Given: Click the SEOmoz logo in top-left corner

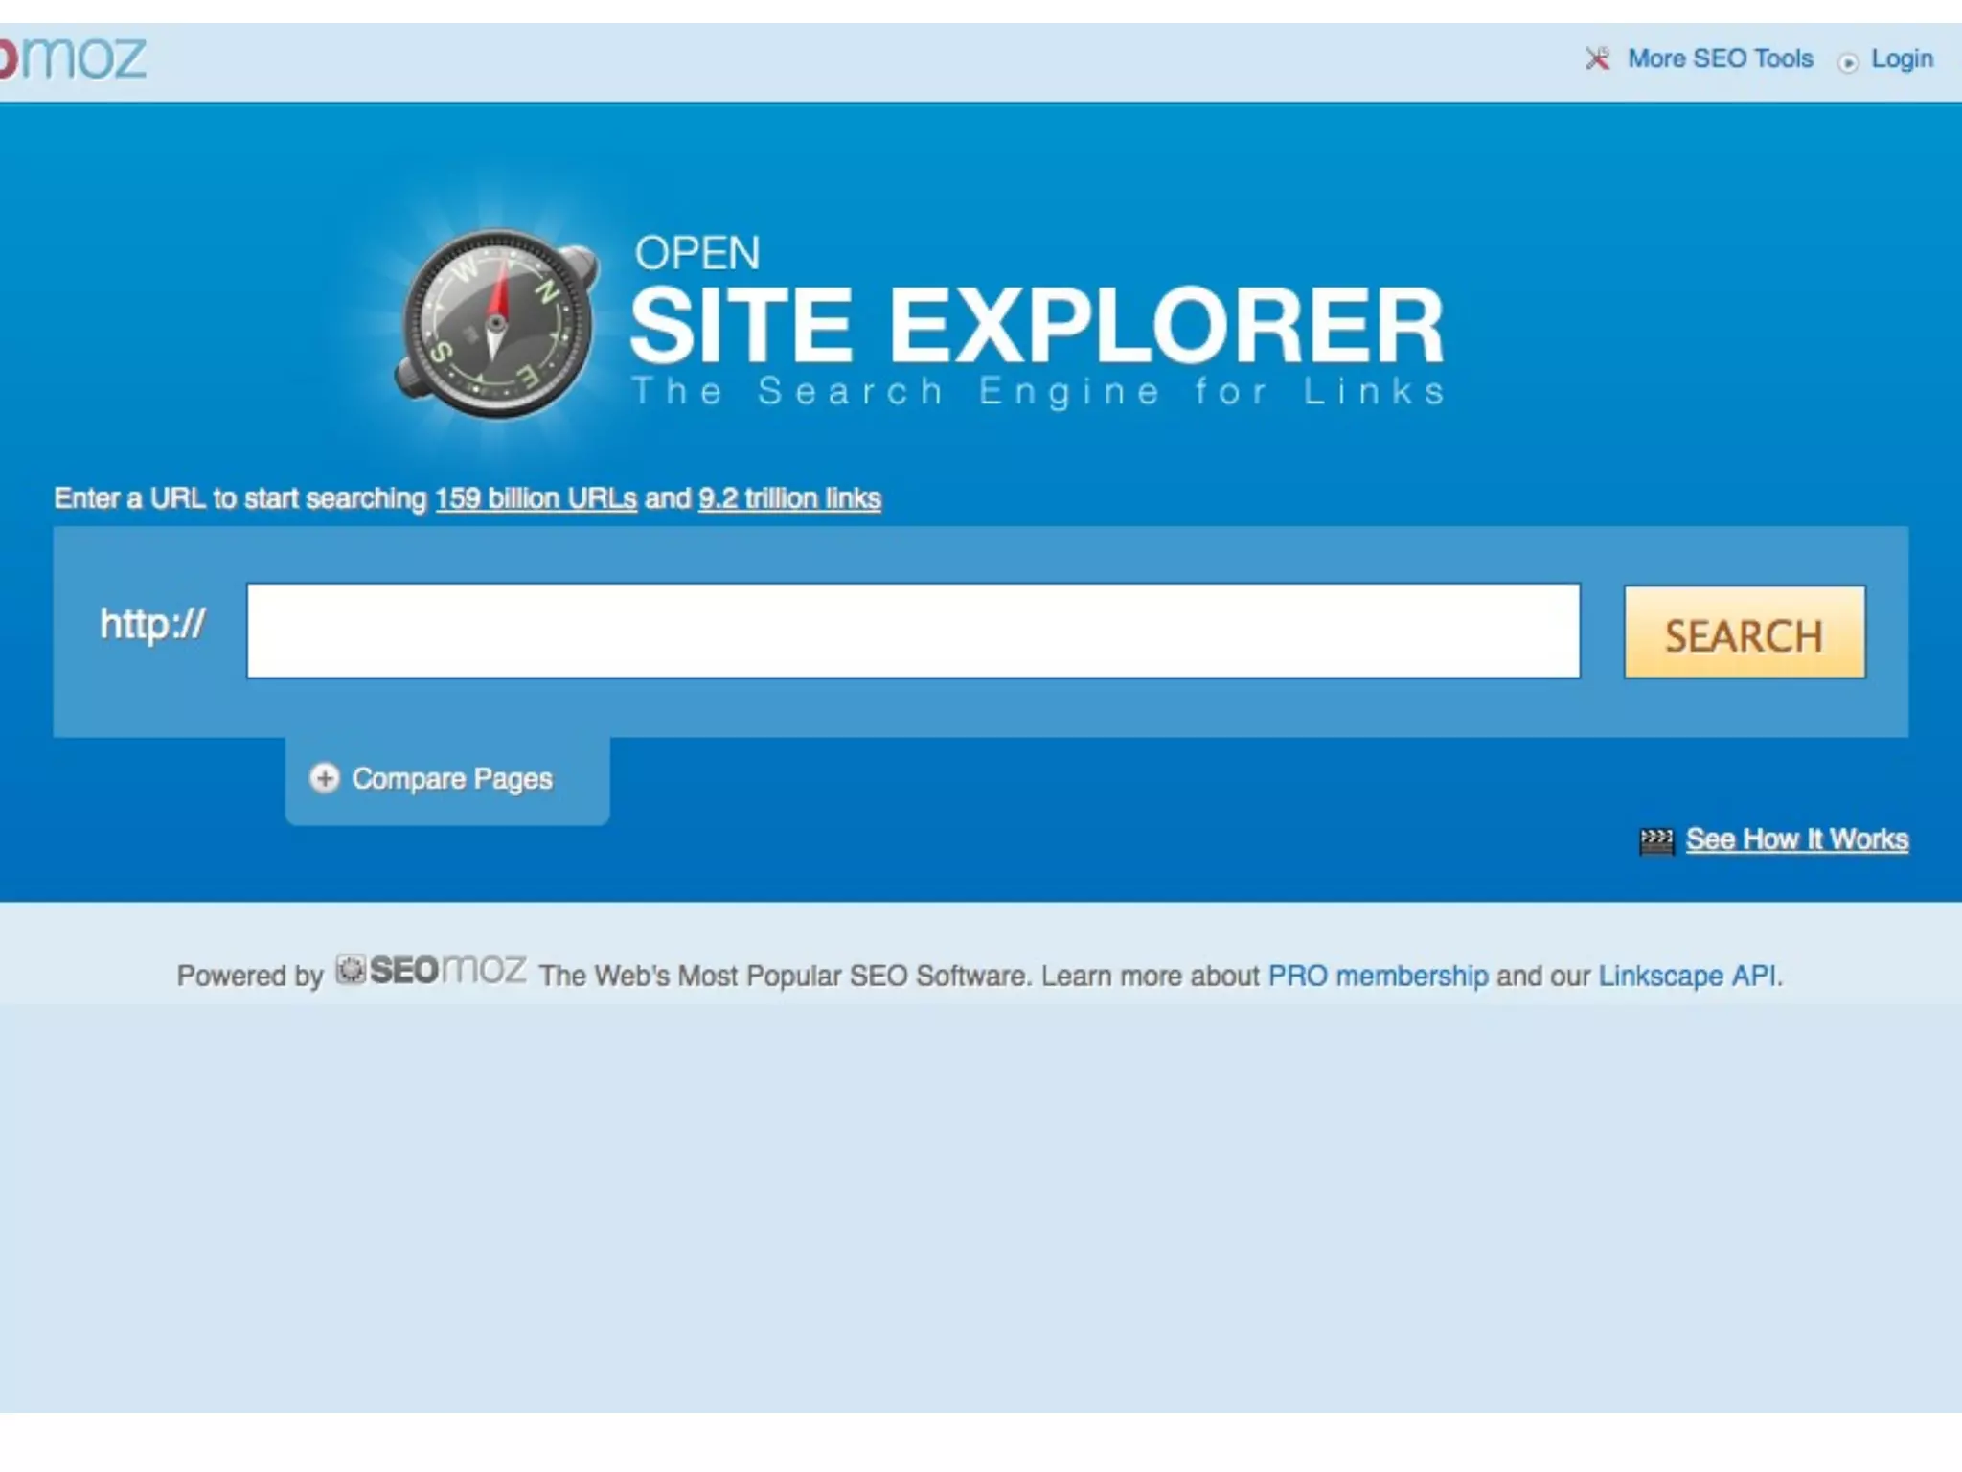Looking at the screenshot, I should (72, 59).
